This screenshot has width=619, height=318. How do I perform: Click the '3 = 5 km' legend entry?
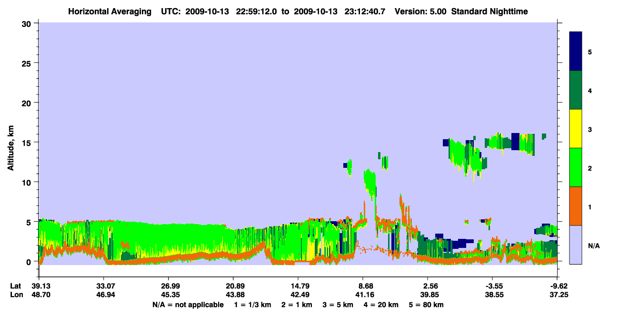[x=338, y=305]
